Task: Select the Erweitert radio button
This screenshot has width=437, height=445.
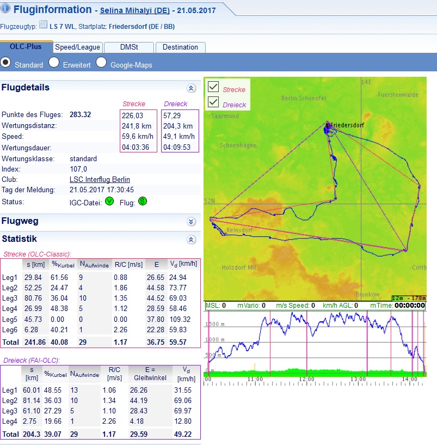Action: pyautogui.click(x=54, y=63)
